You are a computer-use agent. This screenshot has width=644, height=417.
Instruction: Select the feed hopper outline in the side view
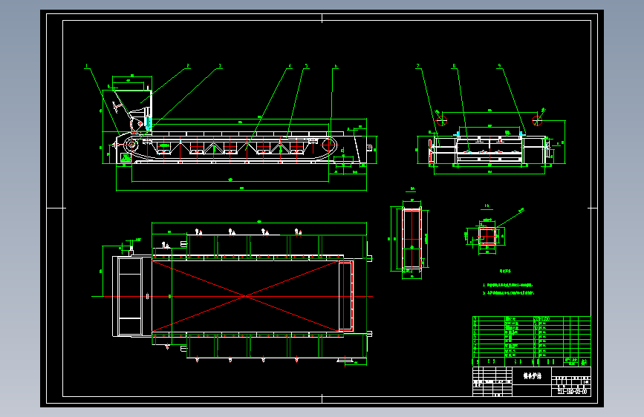132,111
